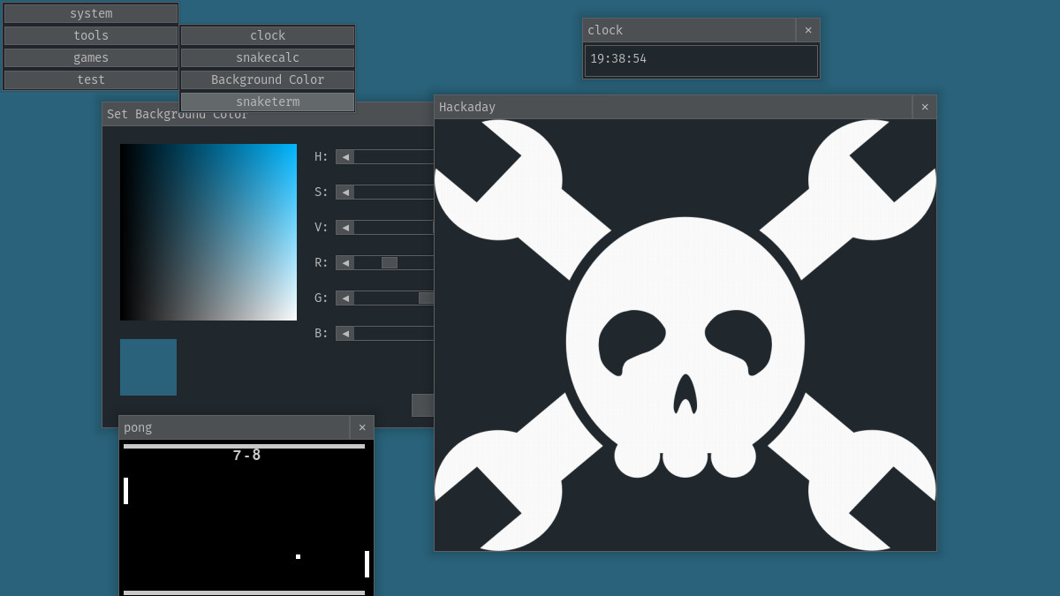The image size is (1060, 596).
Task: Click the G slider decrease arrow
Action: click(x=345, y=298)
